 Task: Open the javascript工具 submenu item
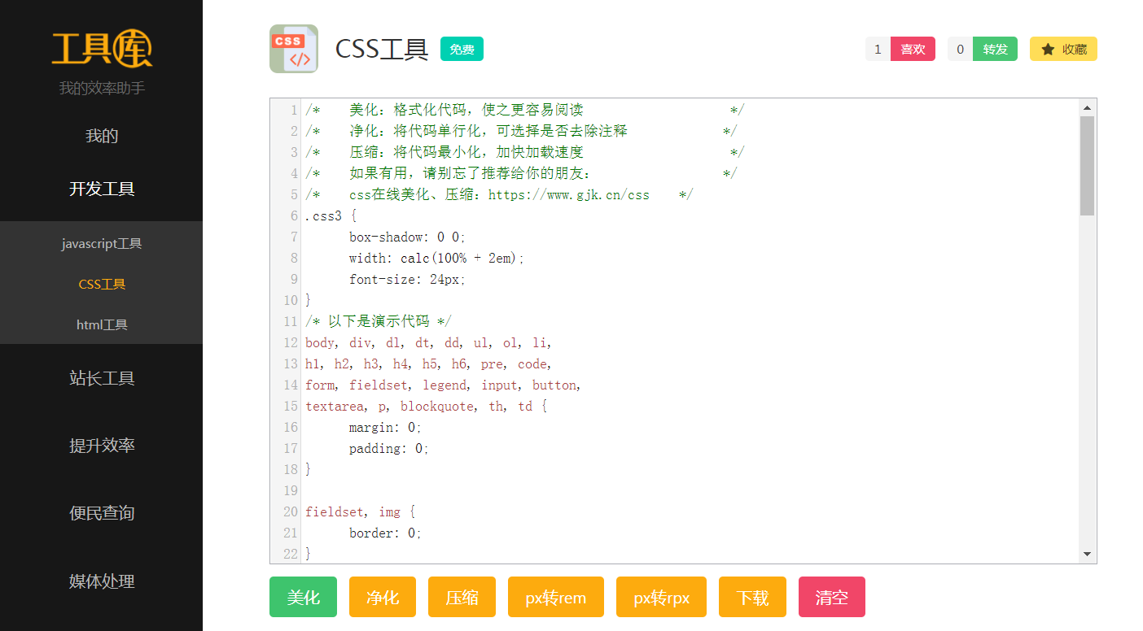tap(102, 244)
